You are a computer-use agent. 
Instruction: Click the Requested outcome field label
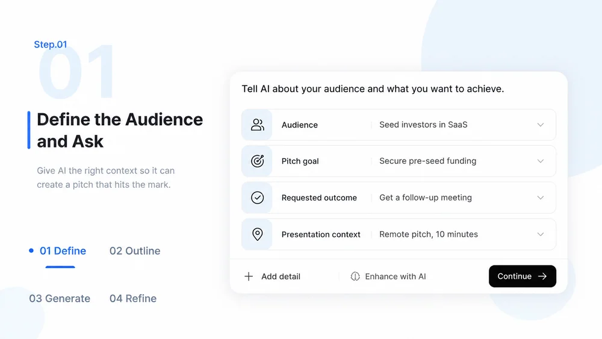coord(319,197)
